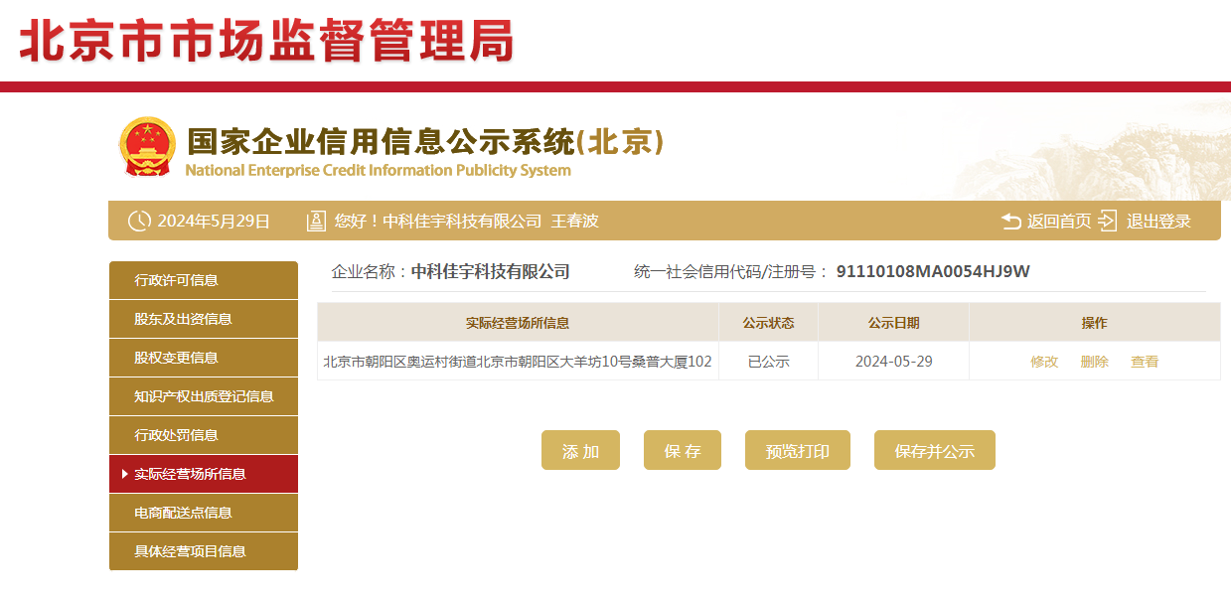Viewport: 1231px width, 603px height.
Task: Click the credit code 91110108MA0054HJ9W
Action: [x=933, y=271]
